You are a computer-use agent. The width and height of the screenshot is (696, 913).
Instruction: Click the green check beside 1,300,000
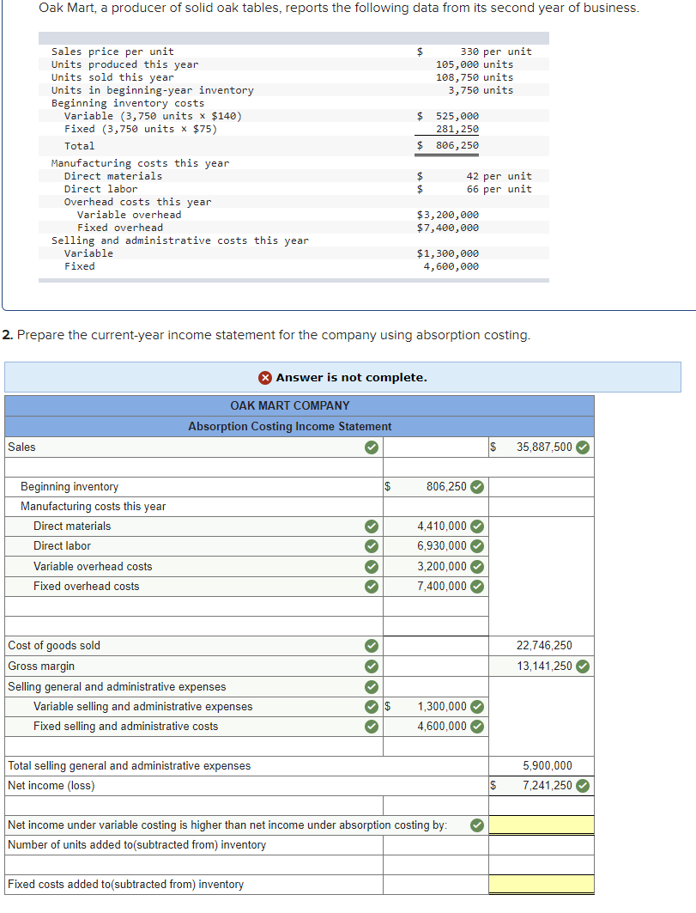point(477,707)
